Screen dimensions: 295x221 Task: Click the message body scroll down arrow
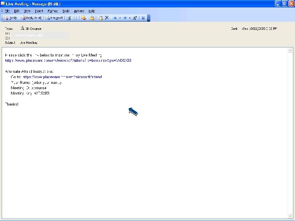[290, 216]
